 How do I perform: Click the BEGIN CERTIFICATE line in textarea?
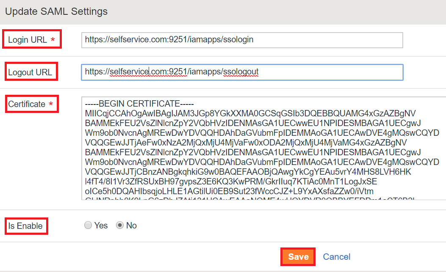click(139, 104)
